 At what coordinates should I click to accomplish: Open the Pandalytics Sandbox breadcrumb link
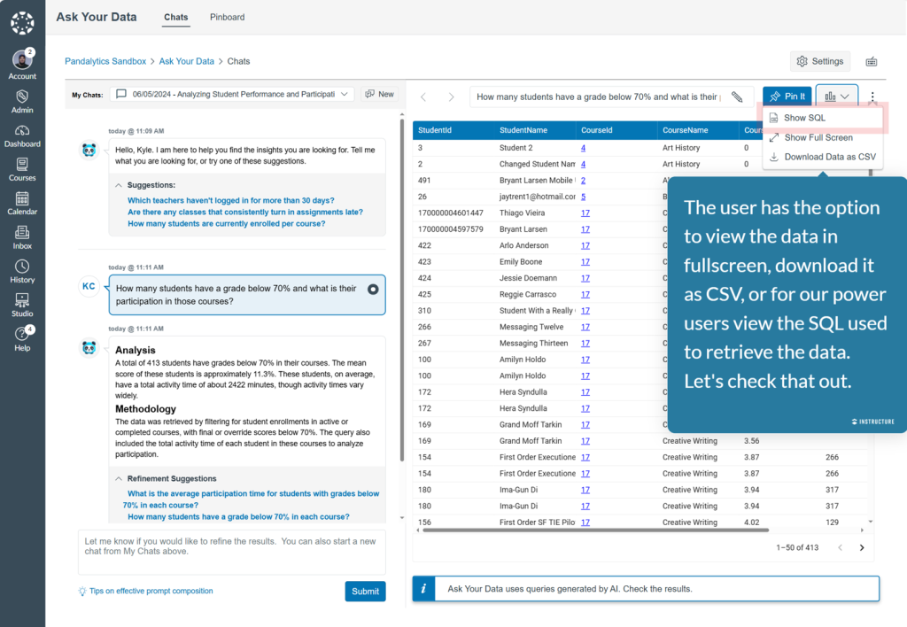(105, 61)
